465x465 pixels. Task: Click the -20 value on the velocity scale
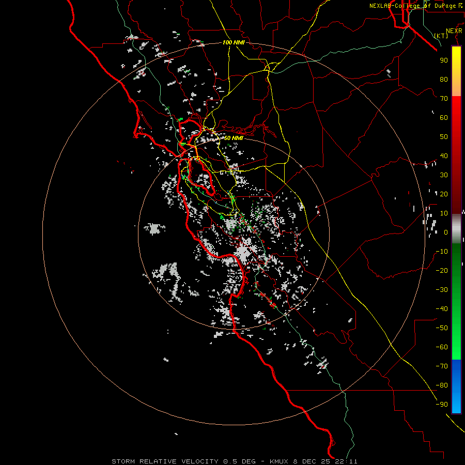(x=442, y=270)
